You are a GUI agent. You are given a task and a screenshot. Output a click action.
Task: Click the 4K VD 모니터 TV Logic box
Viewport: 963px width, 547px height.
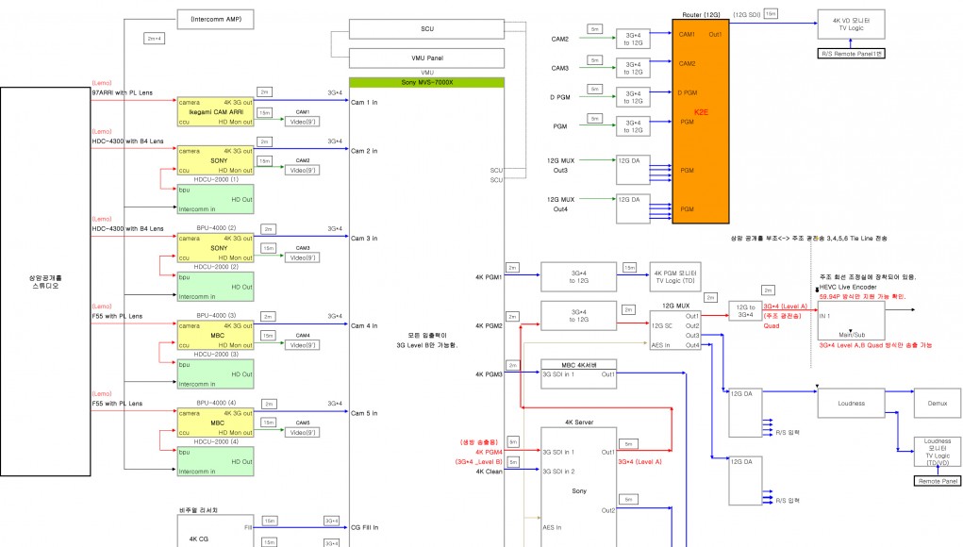click(851, 24)
